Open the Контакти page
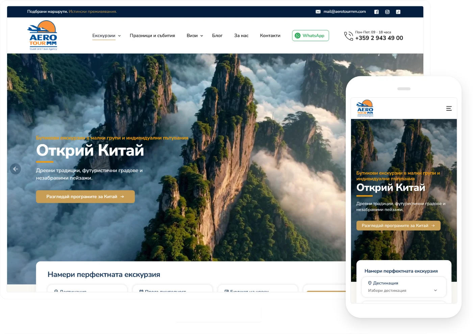This screenshot has height=334, width=473. 270,35
